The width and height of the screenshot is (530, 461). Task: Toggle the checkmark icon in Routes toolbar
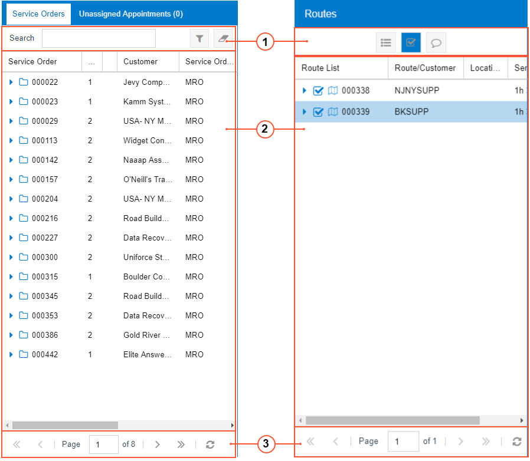pos(411,42)
